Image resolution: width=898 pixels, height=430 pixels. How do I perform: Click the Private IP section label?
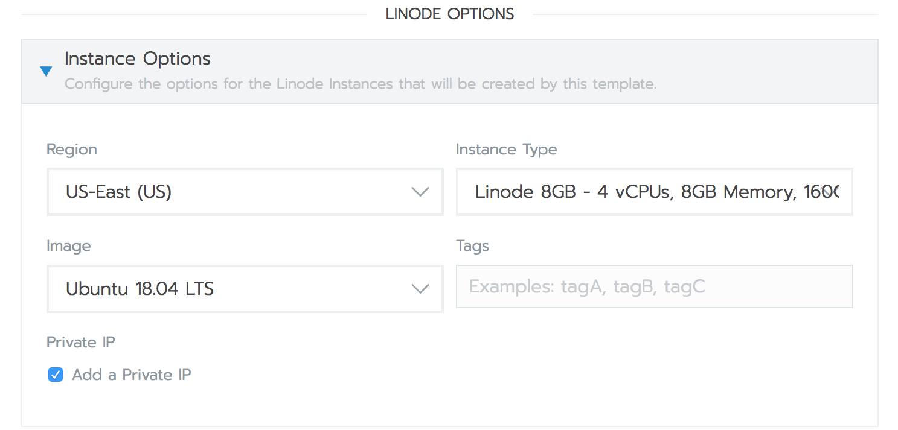(x=80, y=342)
